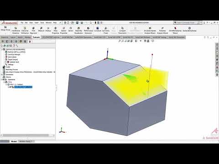The image size is (219, 164).
Task: Open the Sensor tool
Action: pos(71,29)
